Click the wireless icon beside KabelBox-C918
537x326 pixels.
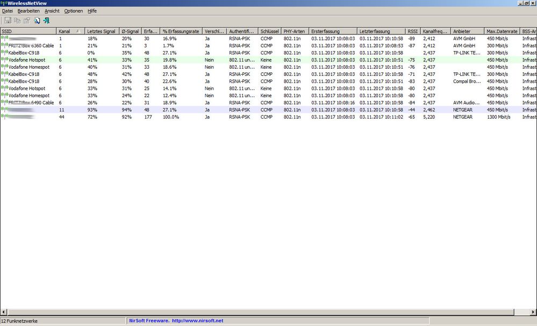pyautogui.click(x=4, y=53)
